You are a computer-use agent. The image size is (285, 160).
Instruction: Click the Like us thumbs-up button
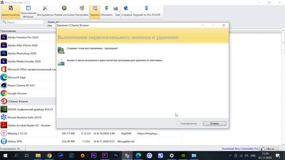267,148
